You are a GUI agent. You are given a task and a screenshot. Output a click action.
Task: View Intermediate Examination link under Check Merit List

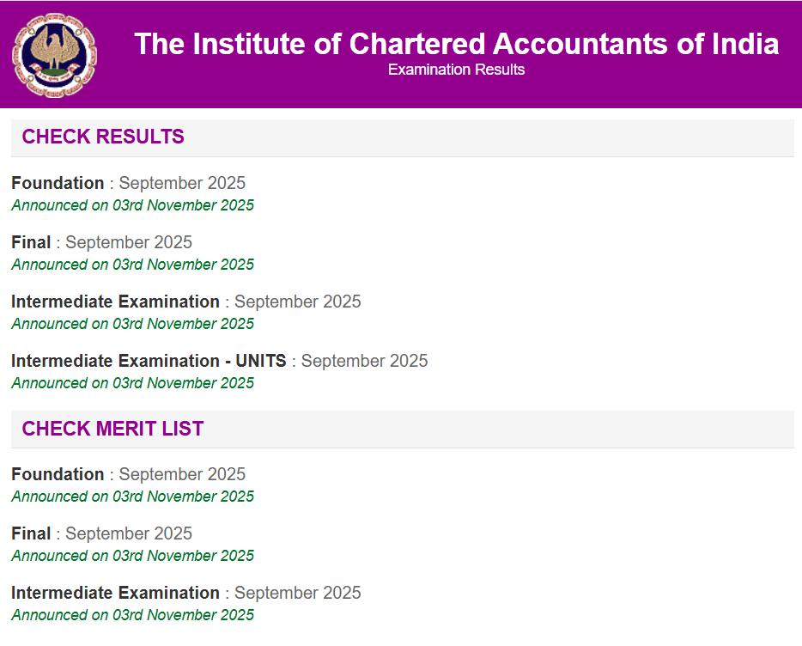pyautogui.click(x=115, y=593)
